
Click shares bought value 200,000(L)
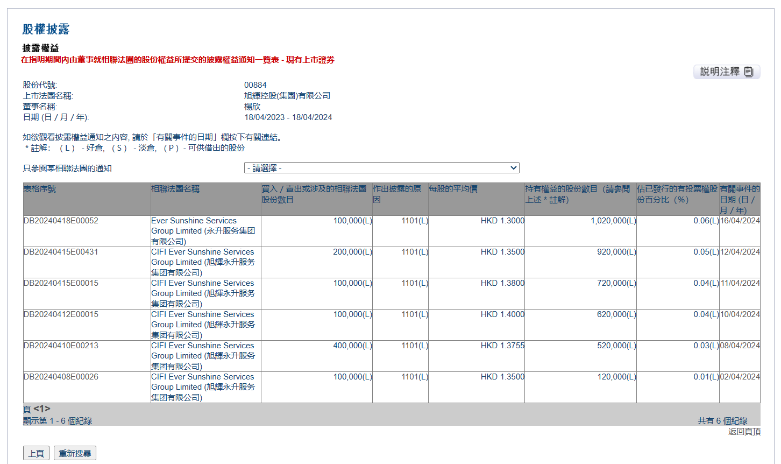click(x=352, y=252)
